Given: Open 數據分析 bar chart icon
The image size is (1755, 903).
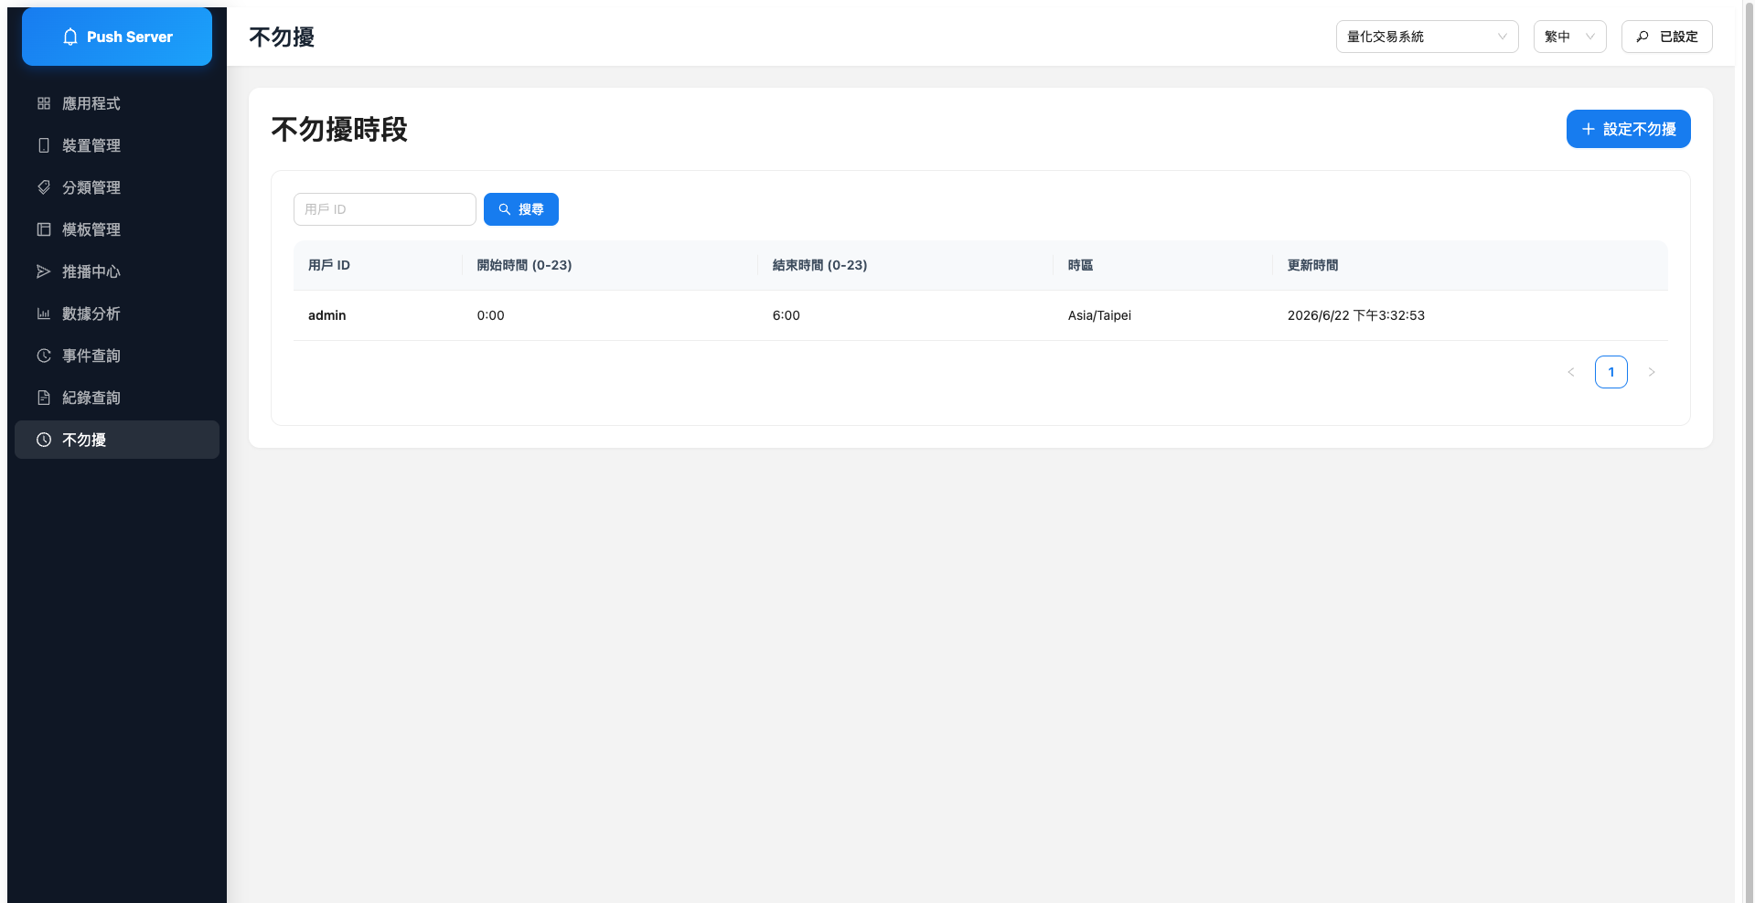Looking at the screenshot, I should pos(44,313).
